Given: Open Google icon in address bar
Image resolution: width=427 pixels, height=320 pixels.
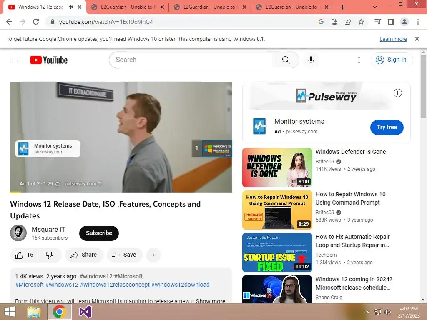Looking at the screenshot, I should coord(321,22).
